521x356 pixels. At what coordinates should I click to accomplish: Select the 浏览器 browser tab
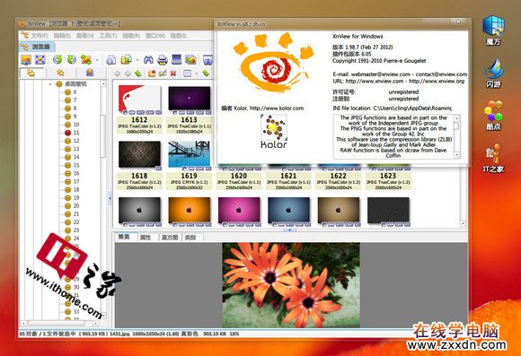pos(37,47)
